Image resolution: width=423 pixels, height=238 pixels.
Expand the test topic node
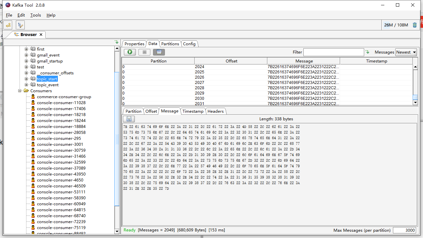coord(26,67)
